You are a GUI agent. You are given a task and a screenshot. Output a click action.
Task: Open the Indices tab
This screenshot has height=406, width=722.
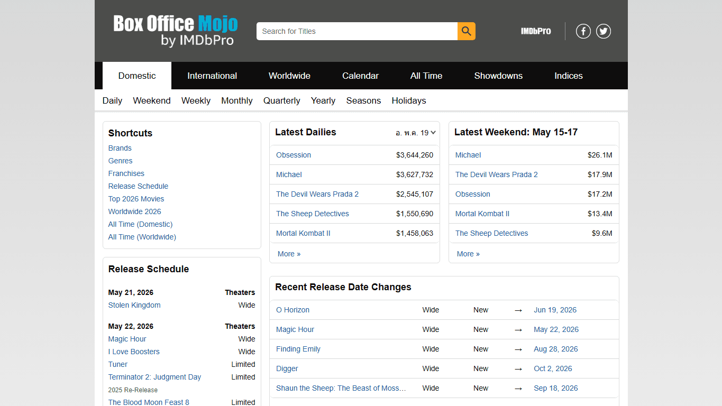pyautogui.click(x=569, y=76)
